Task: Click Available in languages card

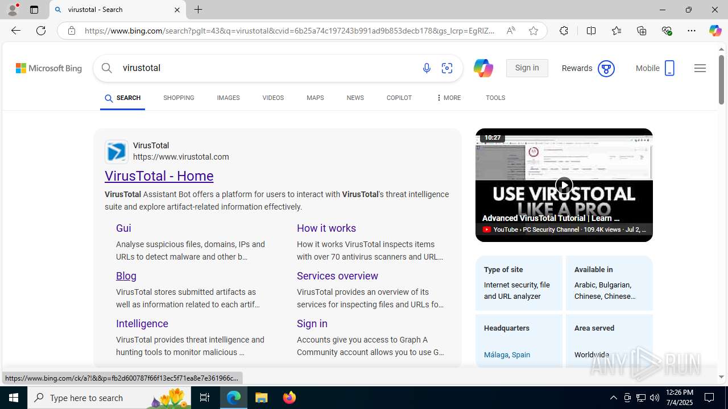Action: coord(609,283)
